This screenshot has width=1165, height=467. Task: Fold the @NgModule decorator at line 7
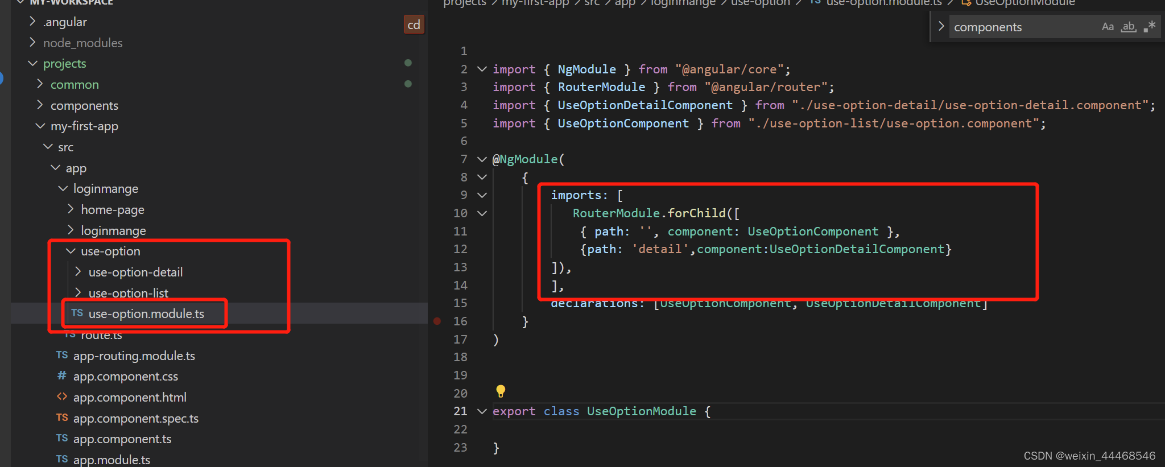(482, 159)
